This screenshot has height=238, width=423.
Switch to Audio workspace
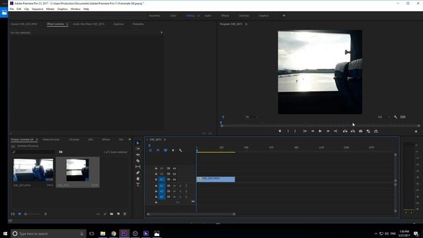pos(208,16)
